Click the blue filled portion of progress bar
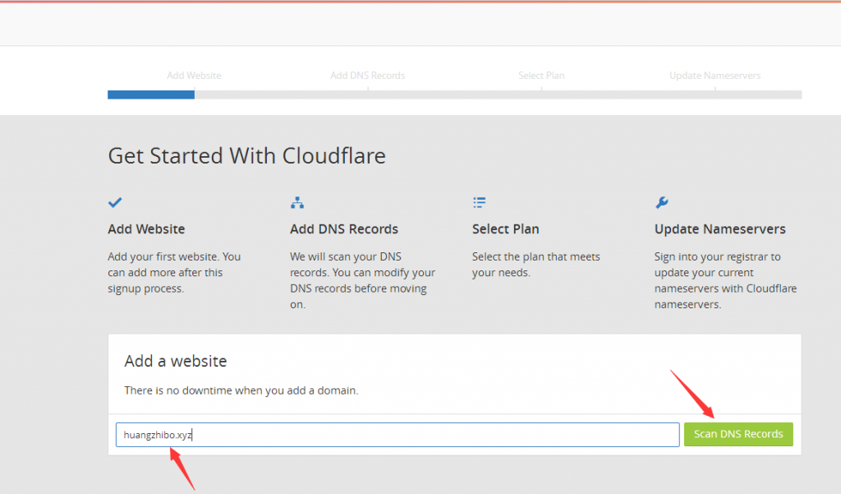Screen dimensions: 841x494 click(151, 95)
